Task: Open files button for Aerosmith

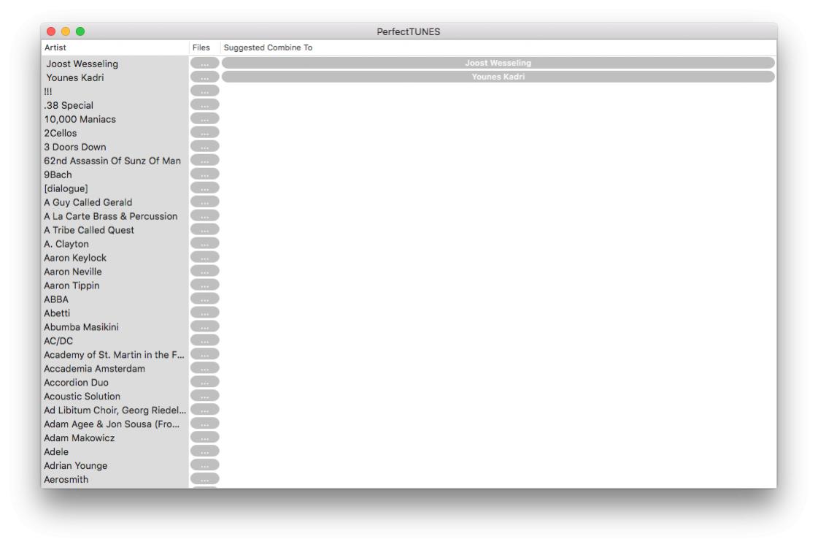Action: pos(204,480)
